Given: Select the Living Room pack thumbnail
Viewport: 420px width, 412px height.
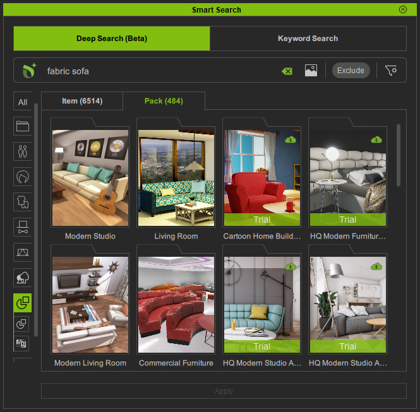Looking at the screenshot, I should pyautogui.click(x=176, y=178).
